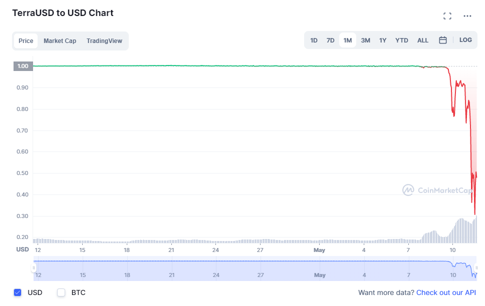Viewport: 485px width, 306px height.
Task: Open the chart in fullscreen mode
Action: click(447, 16)
